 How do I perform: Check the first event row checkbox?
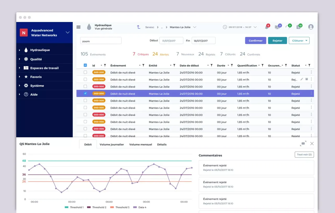coord(85,72)
